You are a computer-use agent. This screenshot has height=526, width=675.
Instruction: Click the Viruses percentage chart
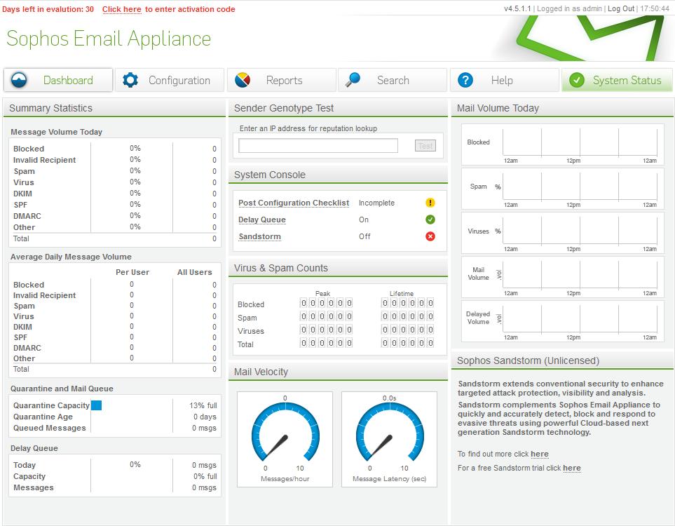pos(563,233)
